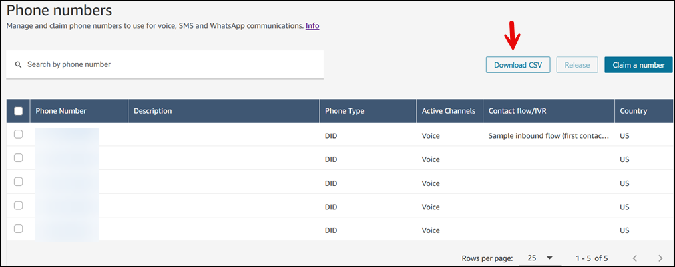Screen dimensions: 675x267
Task: Select the Active Channels column header
Action: tap(449, 111)
